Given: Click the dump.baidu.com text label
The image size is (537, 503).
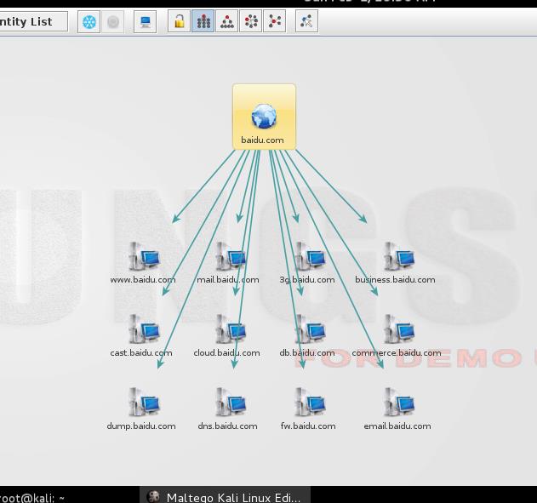Looking at the screenshot, I should [141, 426].
